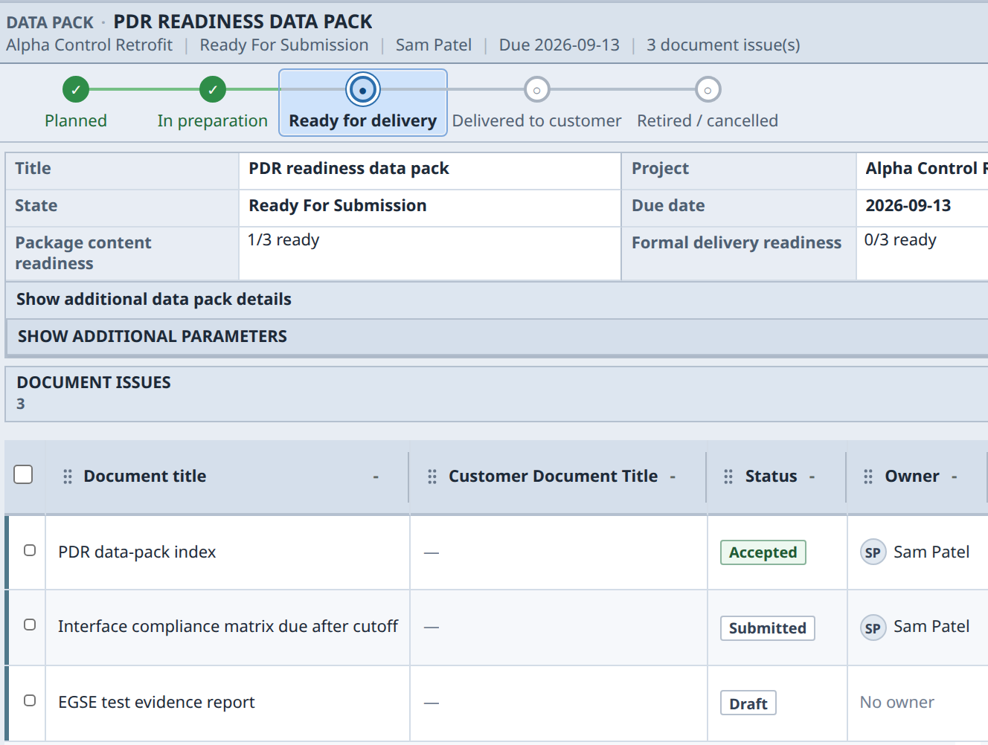Click '3 document issue(s)' in the header

[x=723, y=45]
